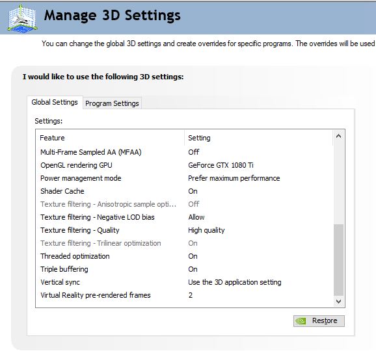376x351 pixels.
Task: Click the pre-rendered frames value 2
Action: (x=191, y=295)
